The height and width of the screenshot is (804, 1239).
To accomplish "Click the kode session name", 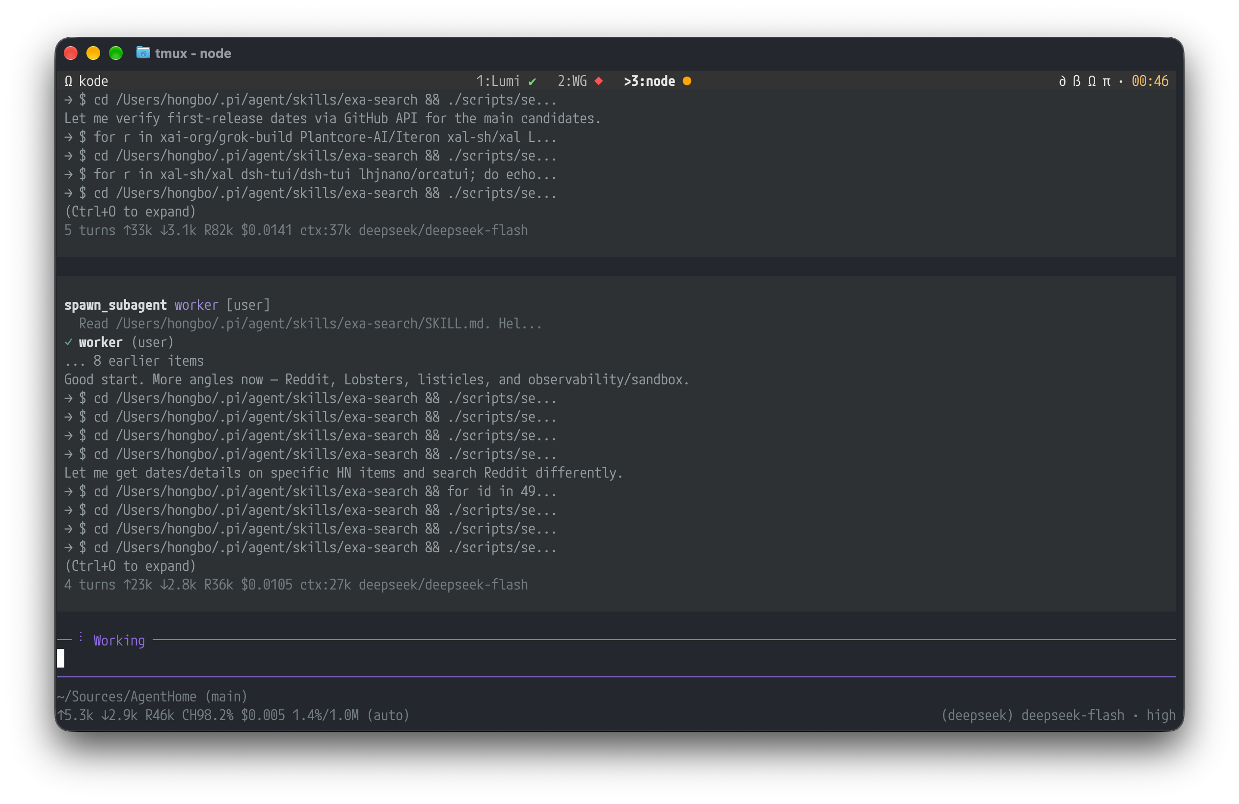I will coord(94,81).
